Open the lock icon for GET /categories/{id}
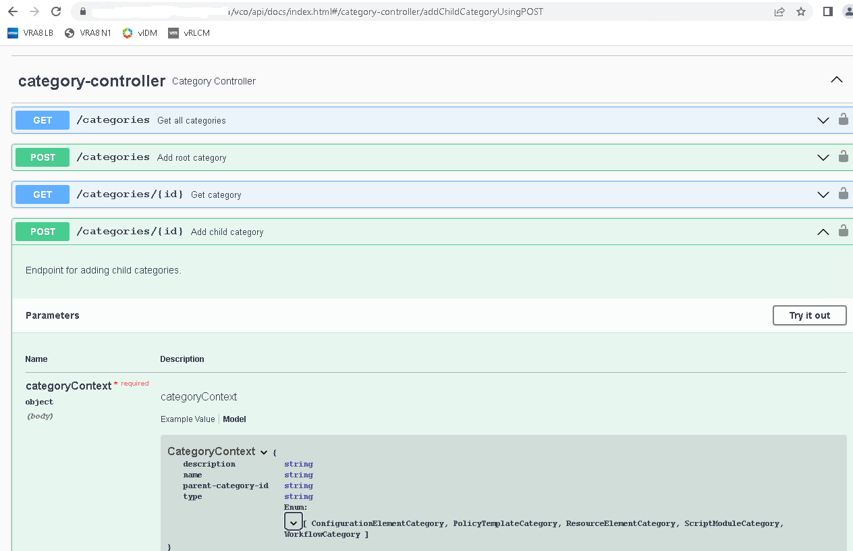 843,194
